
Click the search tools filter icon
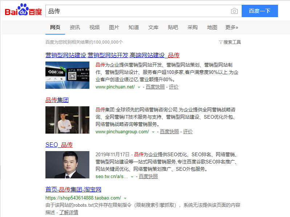(221, 42)
